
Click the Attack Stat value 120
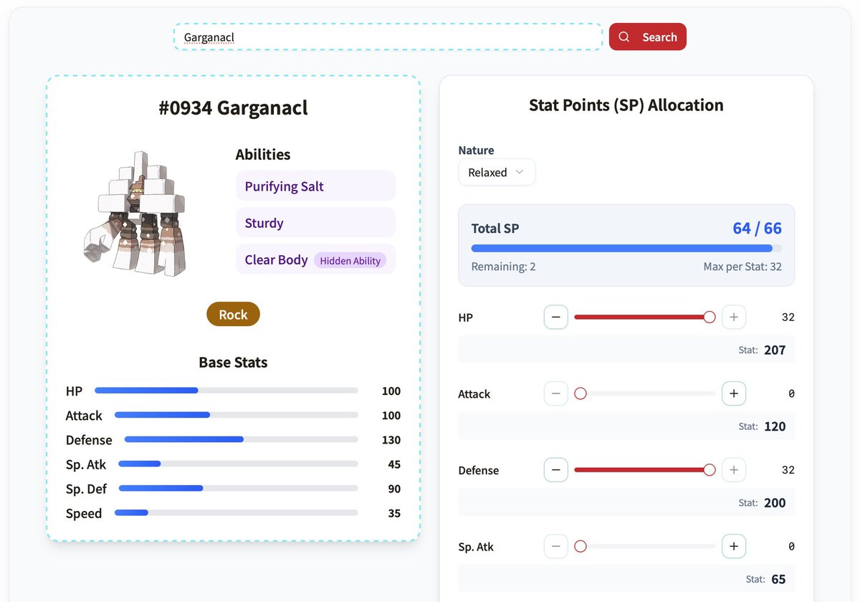775,426
